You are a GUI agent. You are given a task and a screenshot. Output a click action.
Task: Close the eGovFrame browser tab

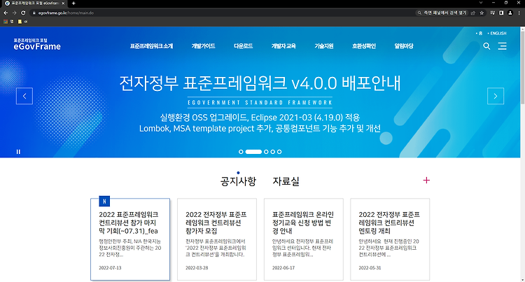pyautogui.click(x=63, y=3)
